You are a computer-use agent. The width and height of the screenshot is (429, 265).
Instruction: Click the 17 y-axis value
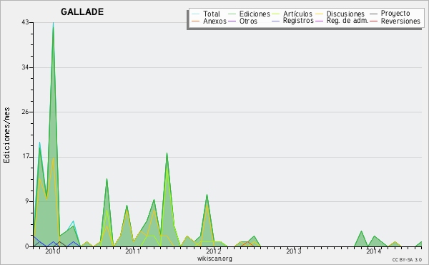click(25, 157)
